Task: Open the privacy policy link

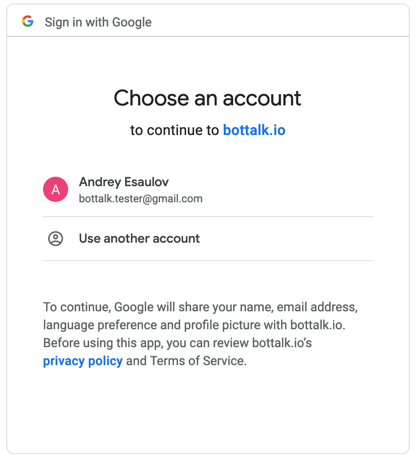Action: tap(83, 361)
